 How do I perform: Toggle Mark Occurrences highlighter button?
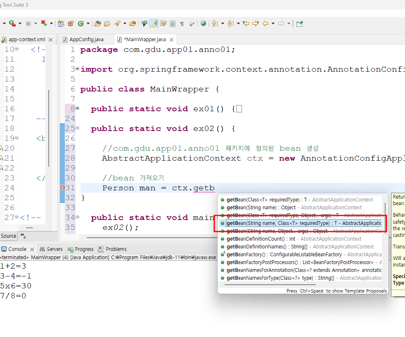154,24
